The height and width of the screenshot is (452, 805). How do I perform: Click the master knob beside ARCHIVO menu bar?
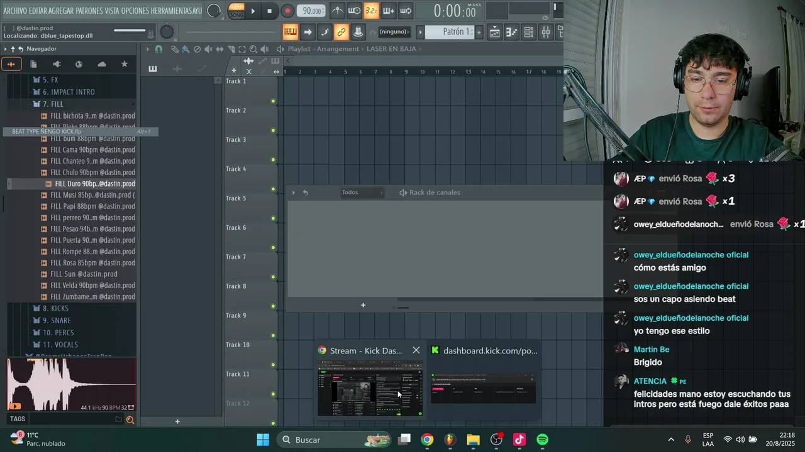tap(214, 11)
